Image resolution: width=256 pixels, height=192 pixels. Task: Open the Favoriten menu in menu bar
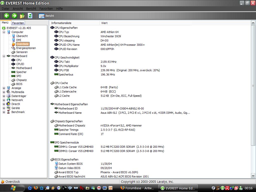(x=46, y=8)
